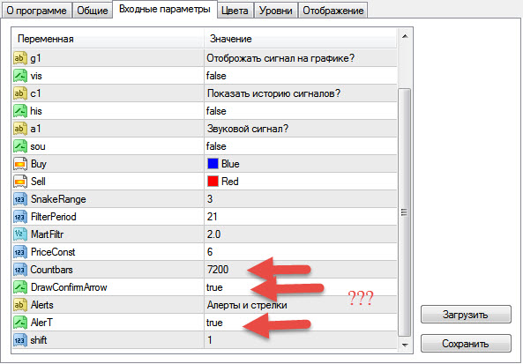Click the value Звуковой сигнал?

pyautogui.click(x=248, y=129)
